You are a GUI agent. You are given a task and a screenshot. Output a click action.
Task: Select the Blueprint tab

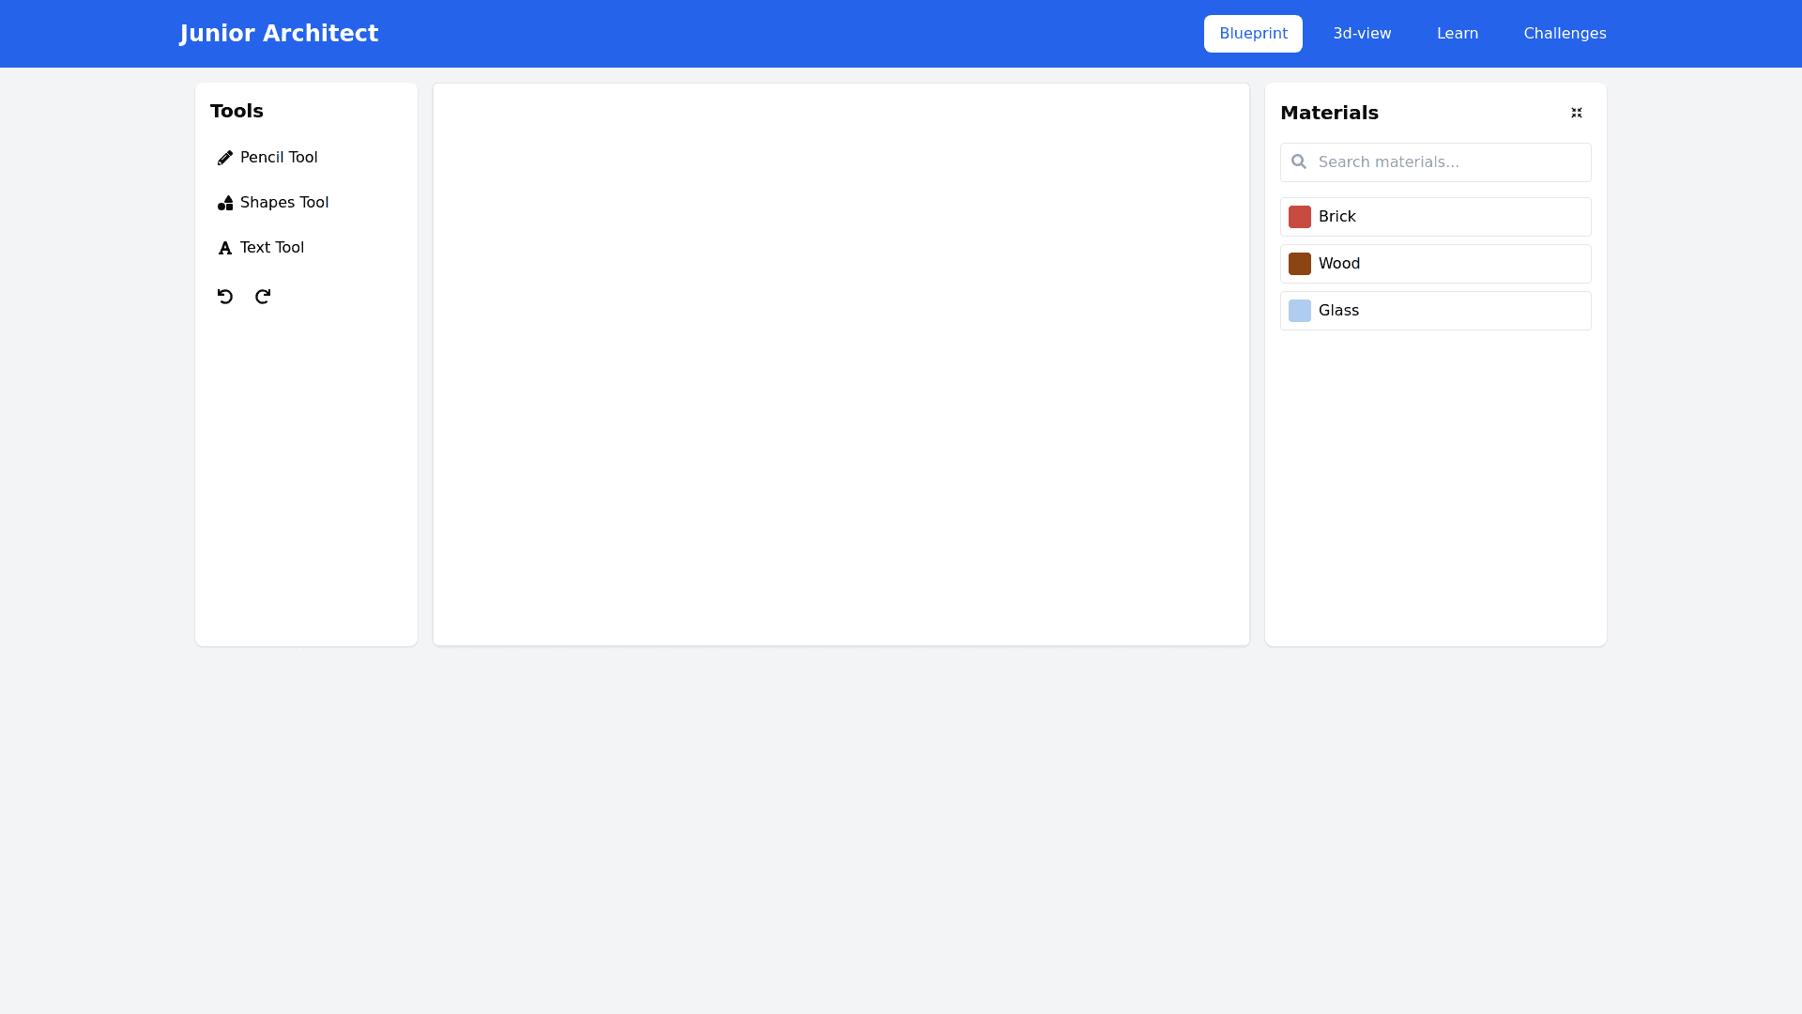click(1253, 33)
